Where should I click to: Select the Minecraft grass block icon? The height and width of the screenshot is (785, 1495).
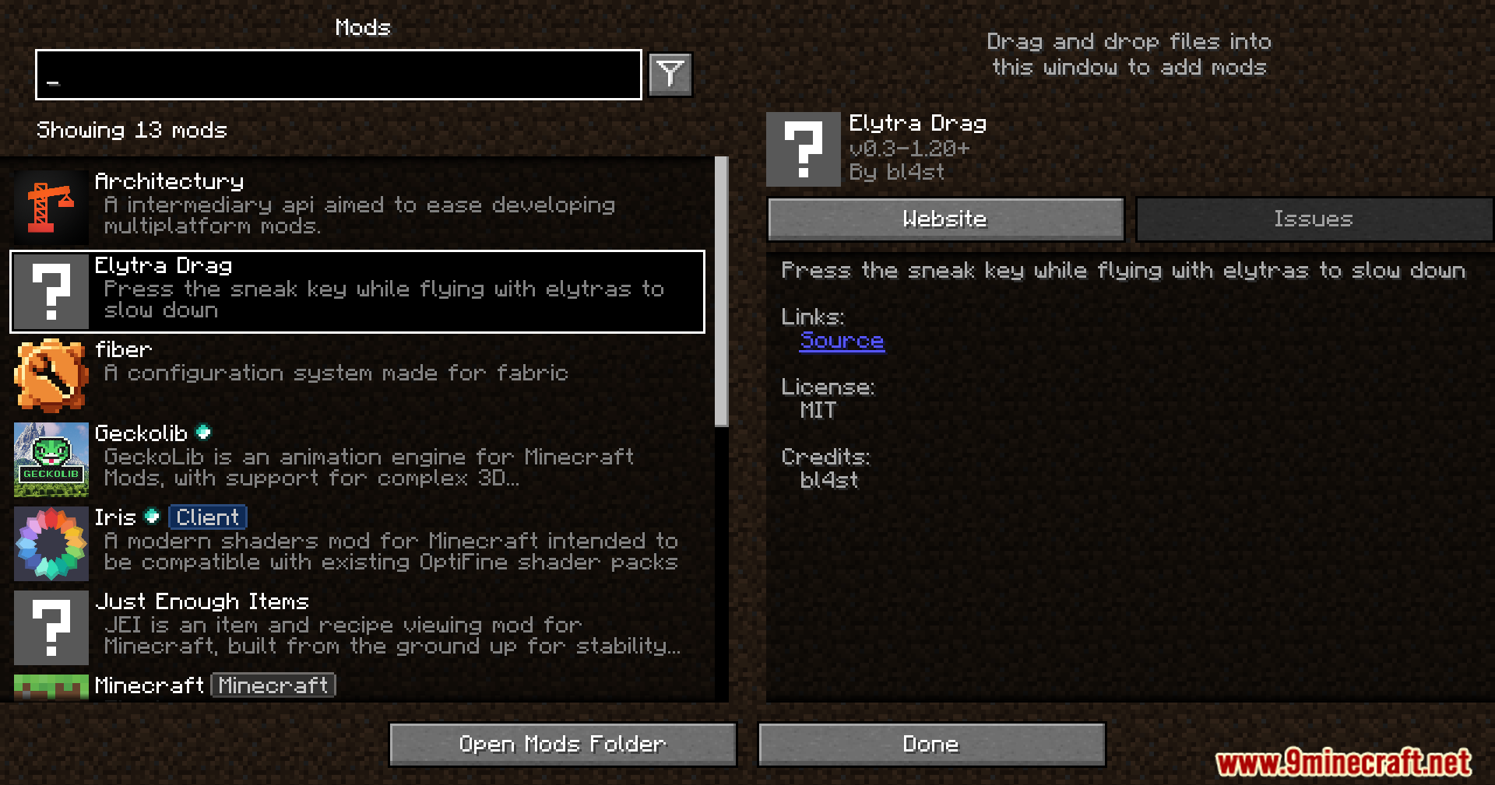click(51, 688)
